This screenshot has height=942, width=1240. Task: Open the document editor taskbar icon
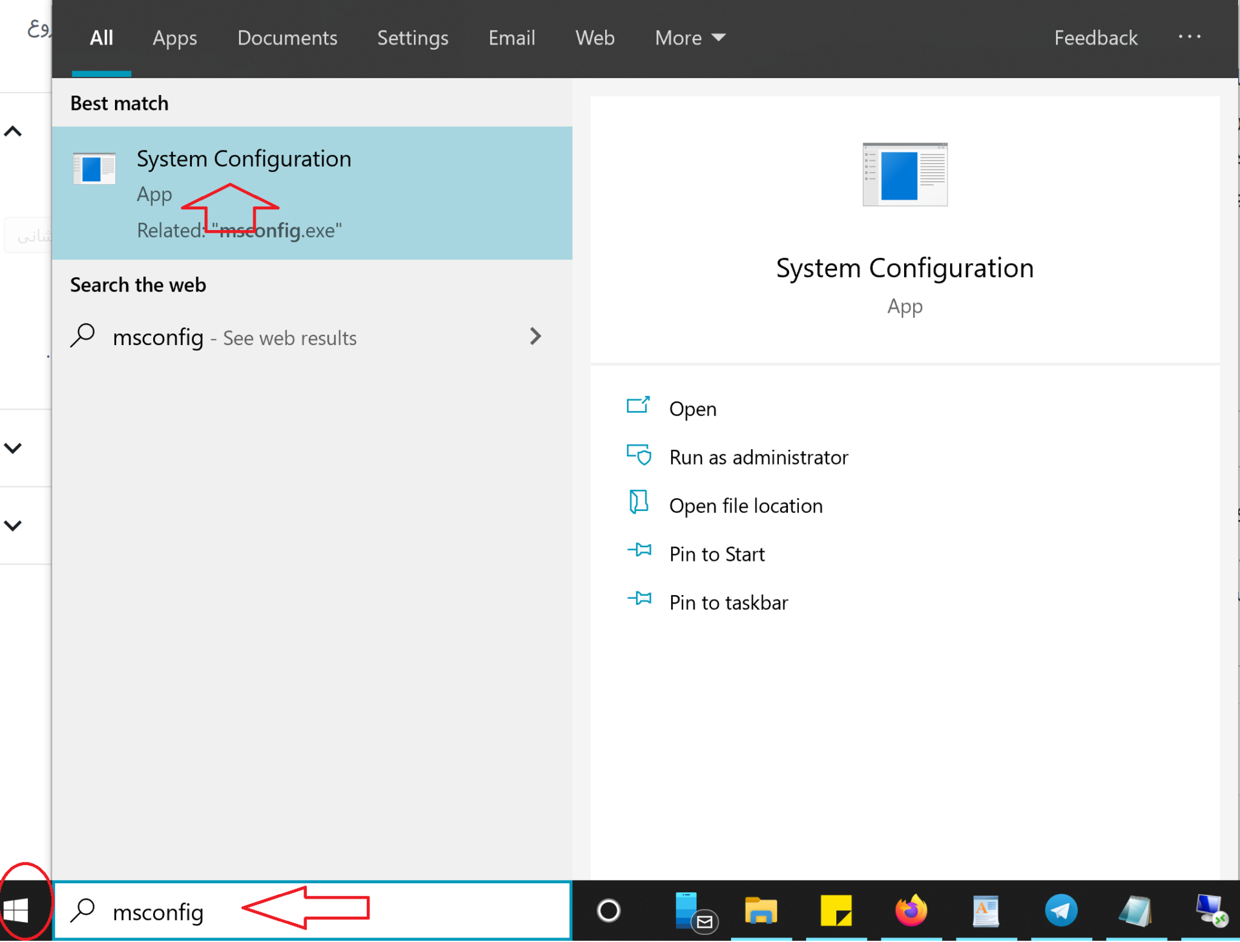tap(986, 911)
